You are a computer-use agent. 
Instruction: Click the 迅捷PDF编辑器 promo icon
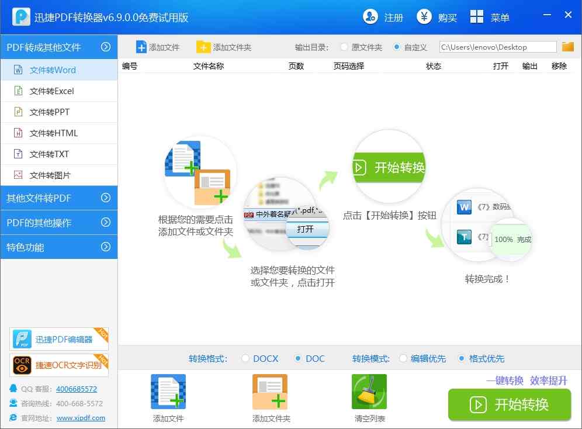[22, 339]
